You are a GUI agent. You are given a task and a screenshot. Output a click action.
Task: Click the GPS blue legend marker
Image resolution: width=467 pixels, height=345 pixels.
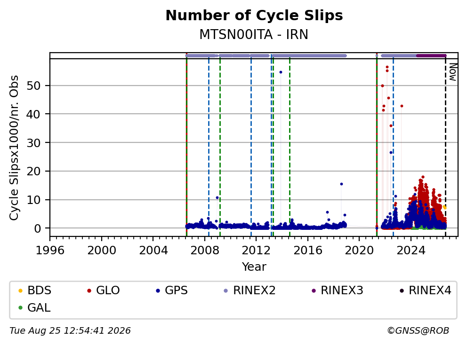(x=158, y=290)
